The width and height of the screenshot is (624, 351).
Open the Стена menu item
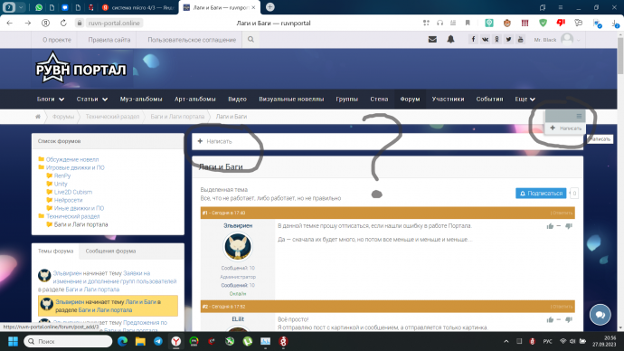point(379,100)
